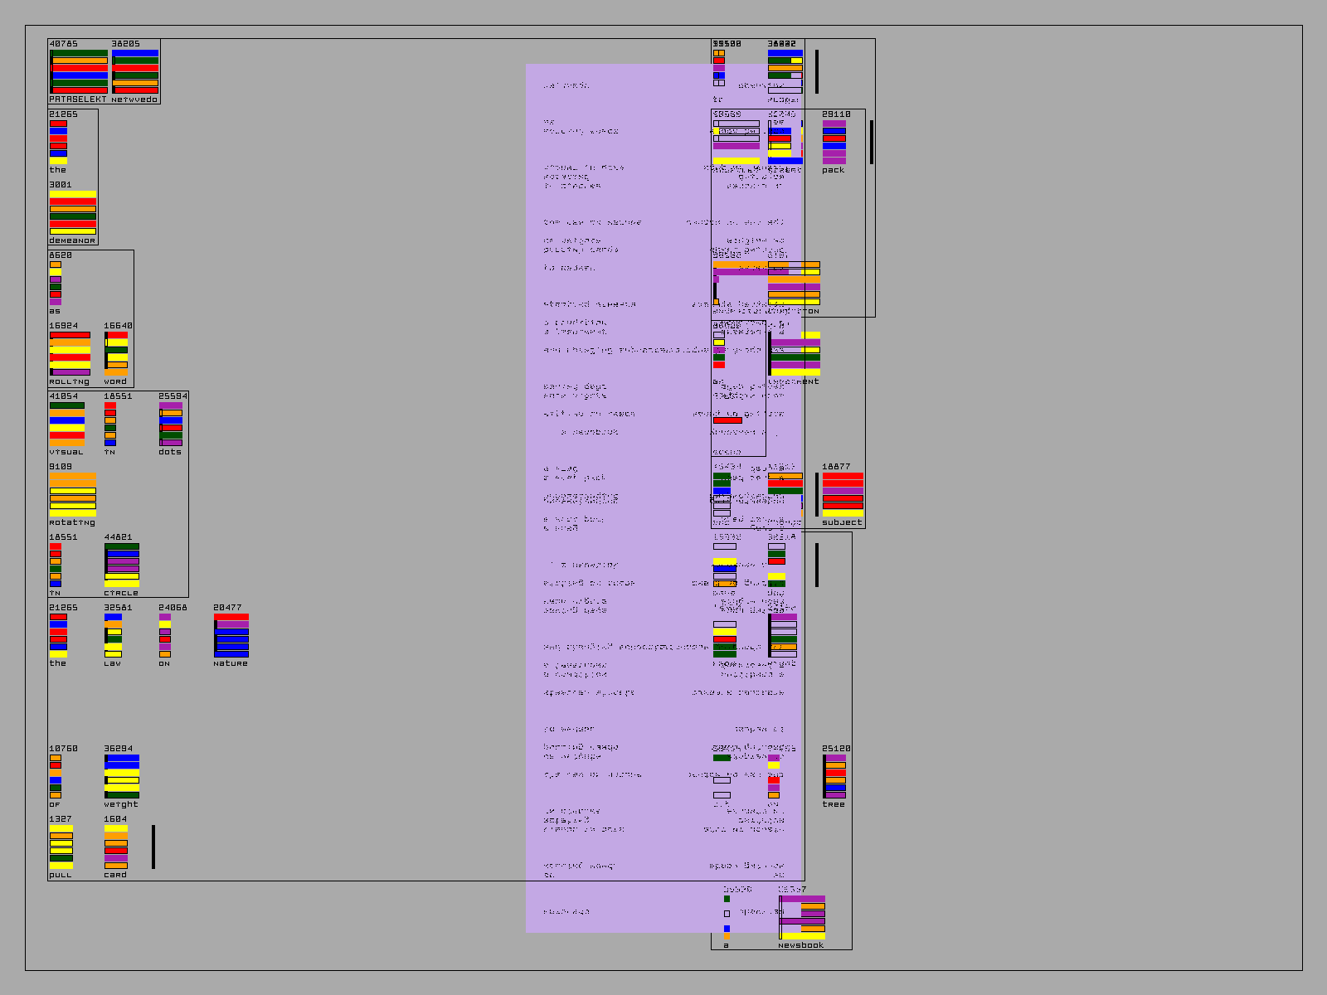The height and width of the screenshot is (995, 1327).
Task: Click the circle glyph numbered 44821
Action: point(122,565)
